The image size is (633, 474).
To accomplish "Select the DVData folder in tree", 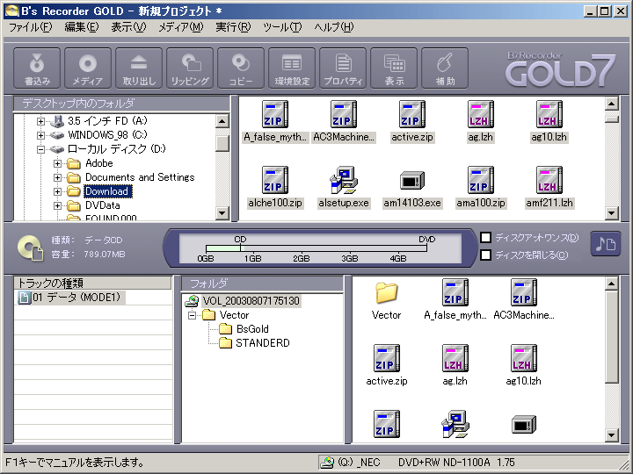I will click(103, 205).
